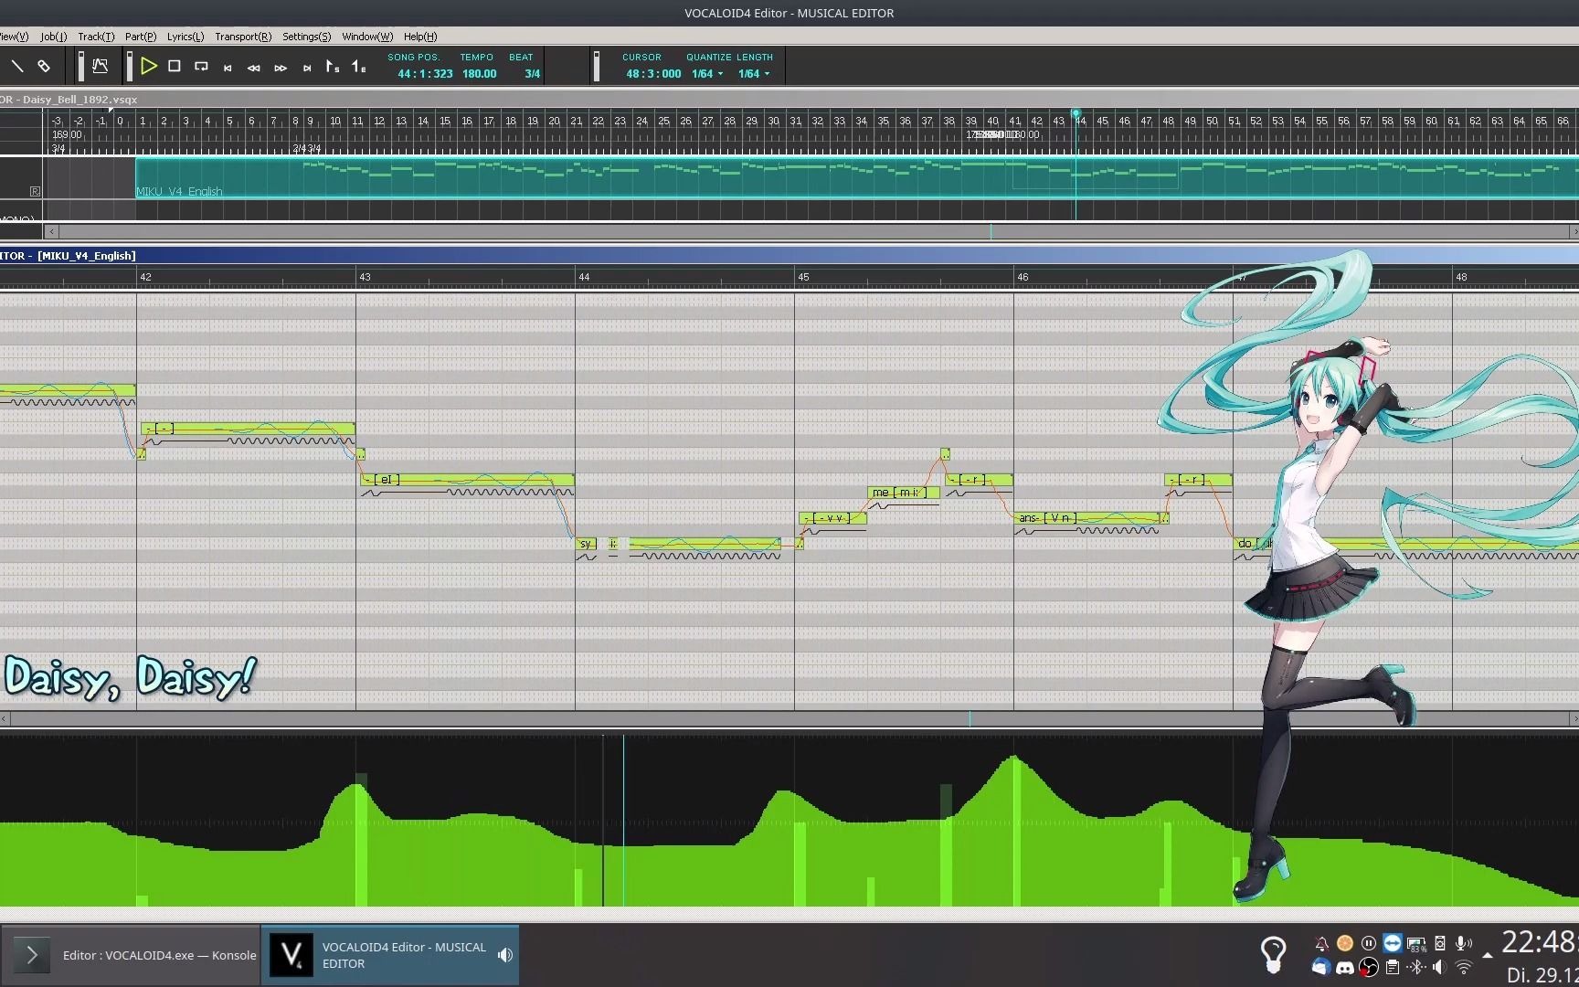Click the Wi-Fi network tray icon

coord(1463,967)
